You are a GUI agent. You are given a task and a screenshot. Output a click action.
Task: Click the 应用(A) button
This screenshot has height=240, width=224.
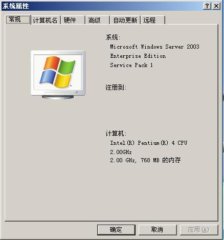pyautogui.click(x=199, y=230)
